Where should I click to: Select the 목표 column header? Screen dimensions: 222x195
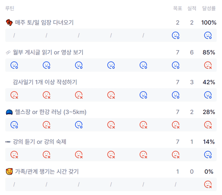[178, 8]
